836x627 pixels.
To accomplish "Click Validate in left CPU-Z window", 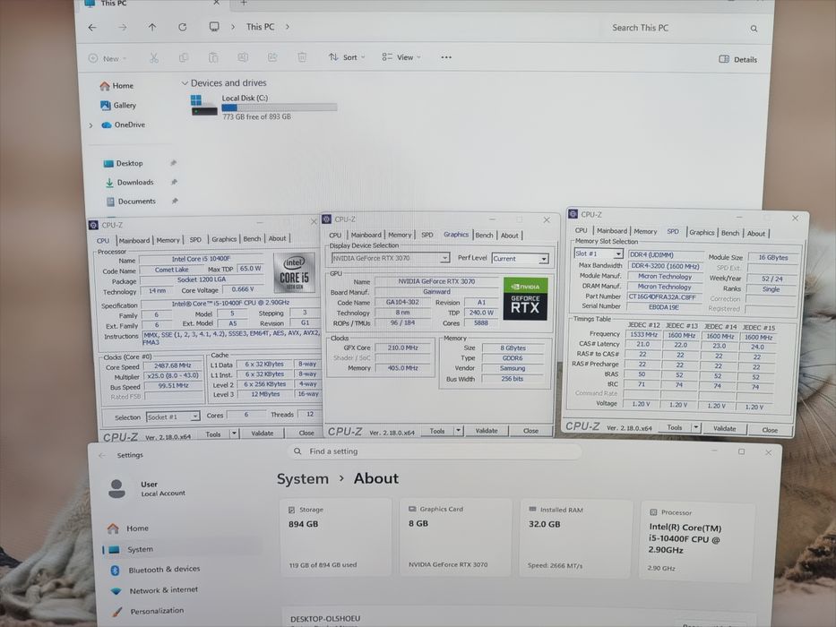I will pyautogui.click(x=263, y=434).
